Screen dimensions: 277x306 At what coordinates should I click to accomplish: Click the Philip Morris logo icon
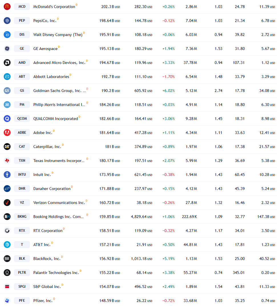pos(7,105)
